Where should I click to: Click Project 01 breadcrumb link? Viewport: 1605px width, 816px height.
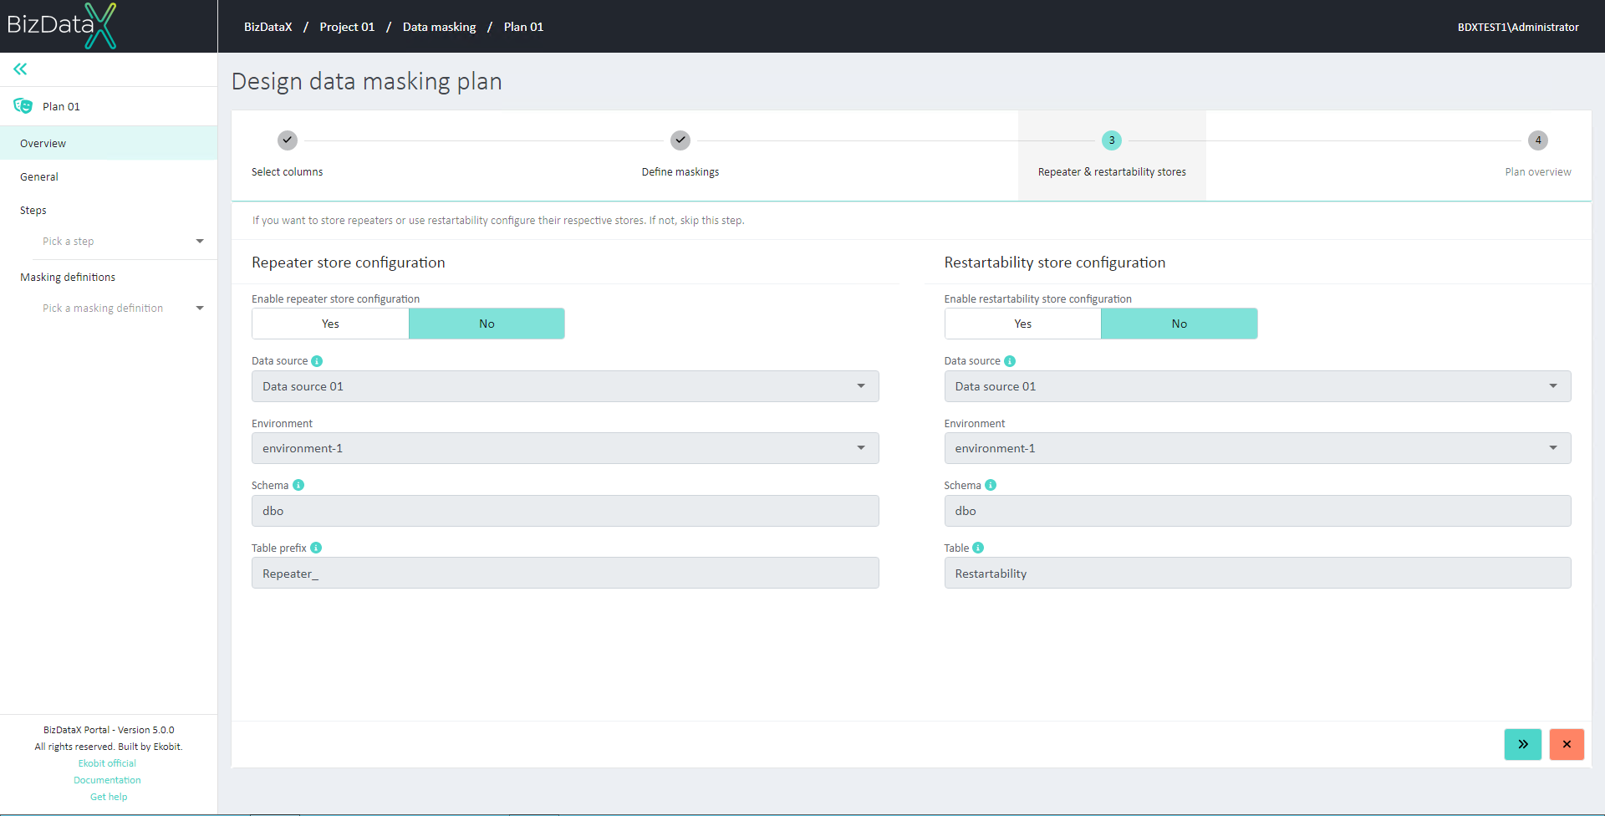347,27
